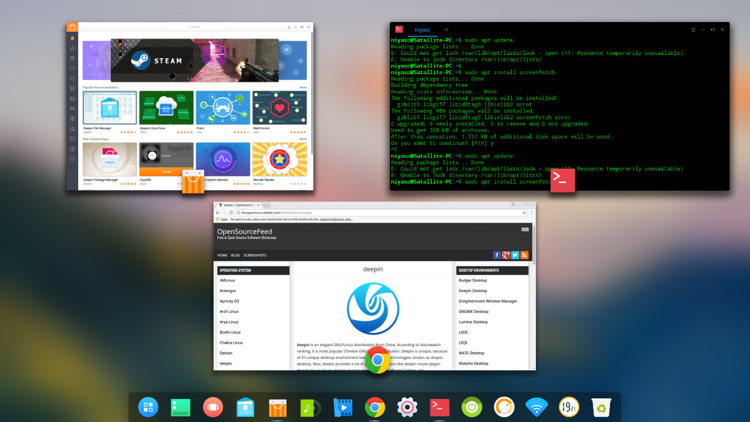Viewport: 750px width, 422px height.
Task: Open OpenSourceFeed's Facebook page icon
Action: (x=497, y=255)
